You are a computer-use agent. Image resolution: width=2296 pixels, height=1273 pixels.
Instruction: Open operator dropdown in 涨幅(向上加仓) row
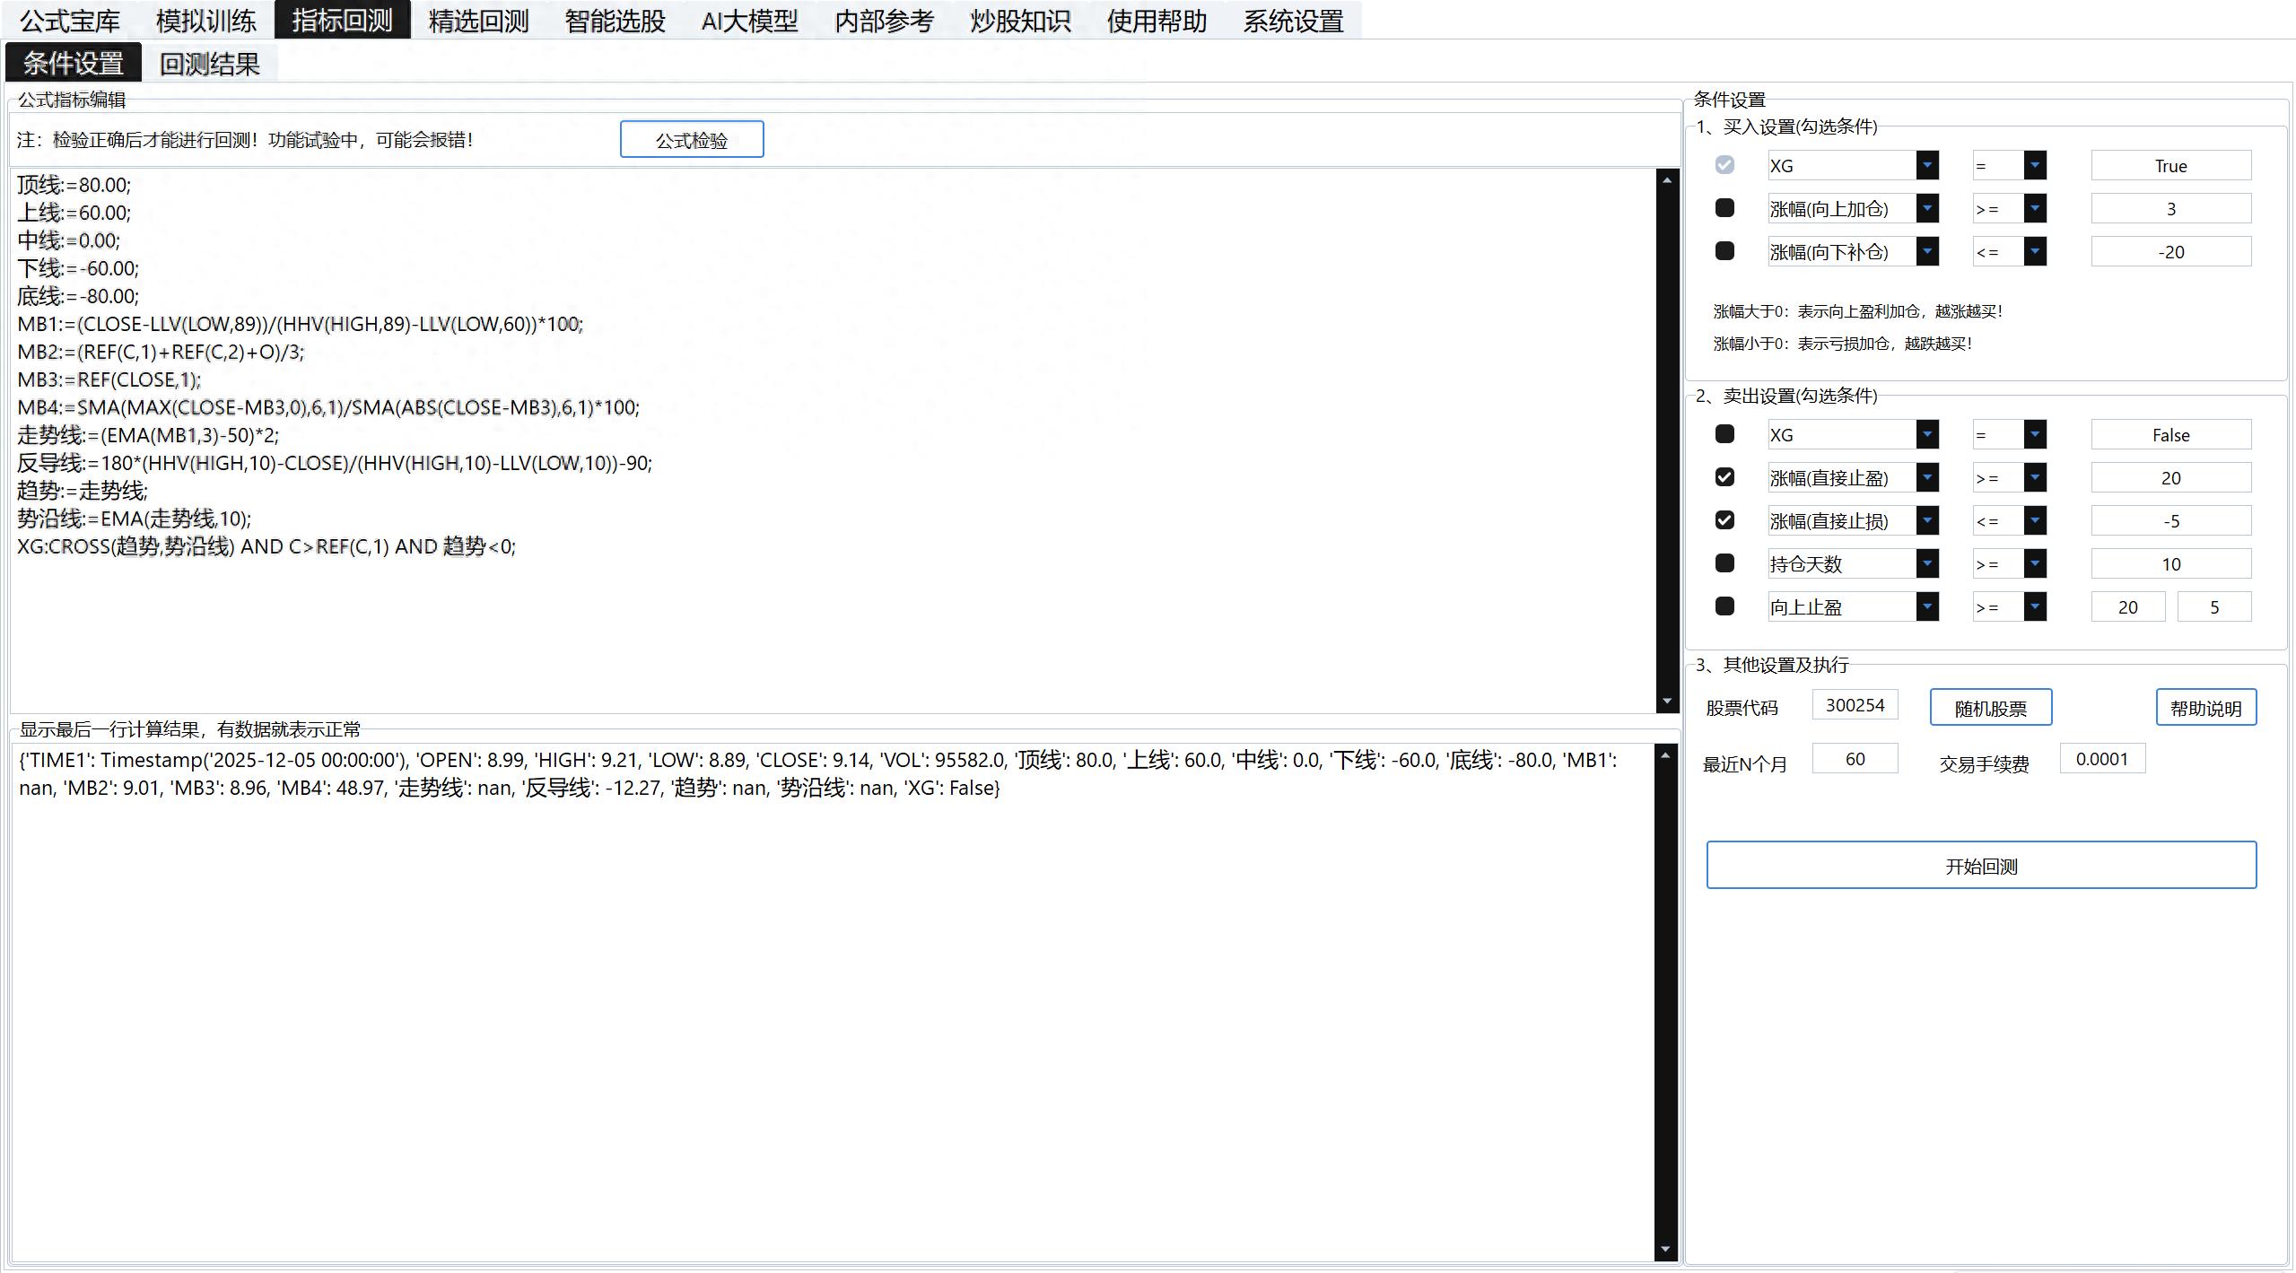pyautogui.click(x=2035, y=208)
